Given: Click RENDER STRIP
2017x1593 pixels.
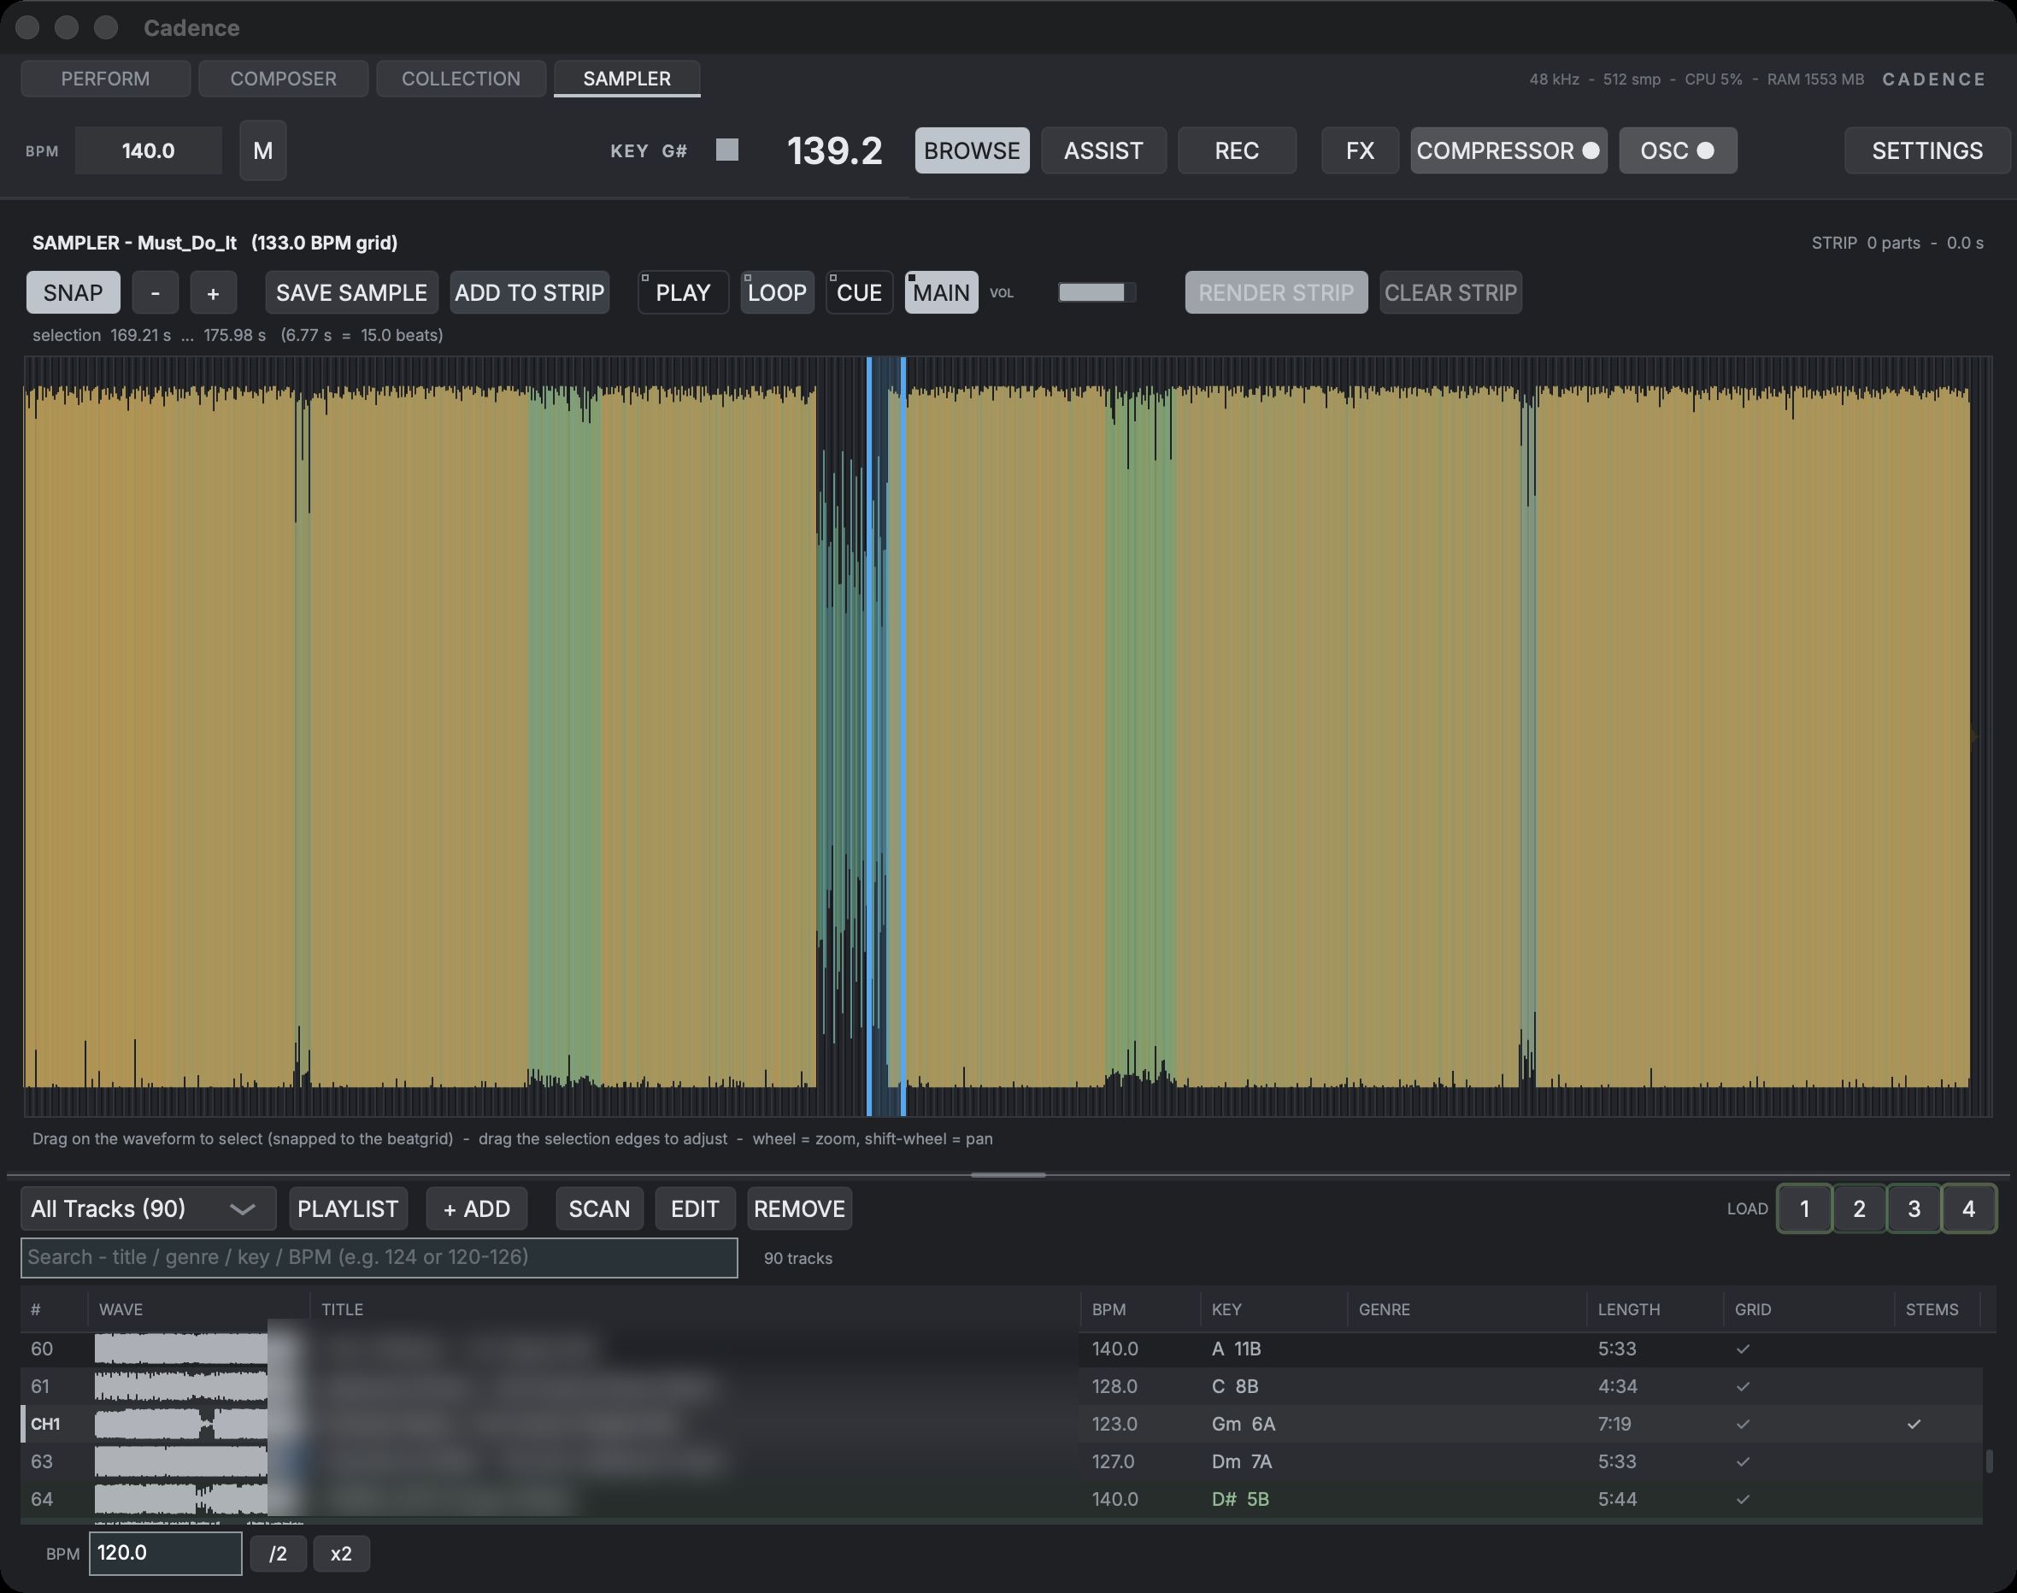Looking at the screenshot, I should point(1276,292).
